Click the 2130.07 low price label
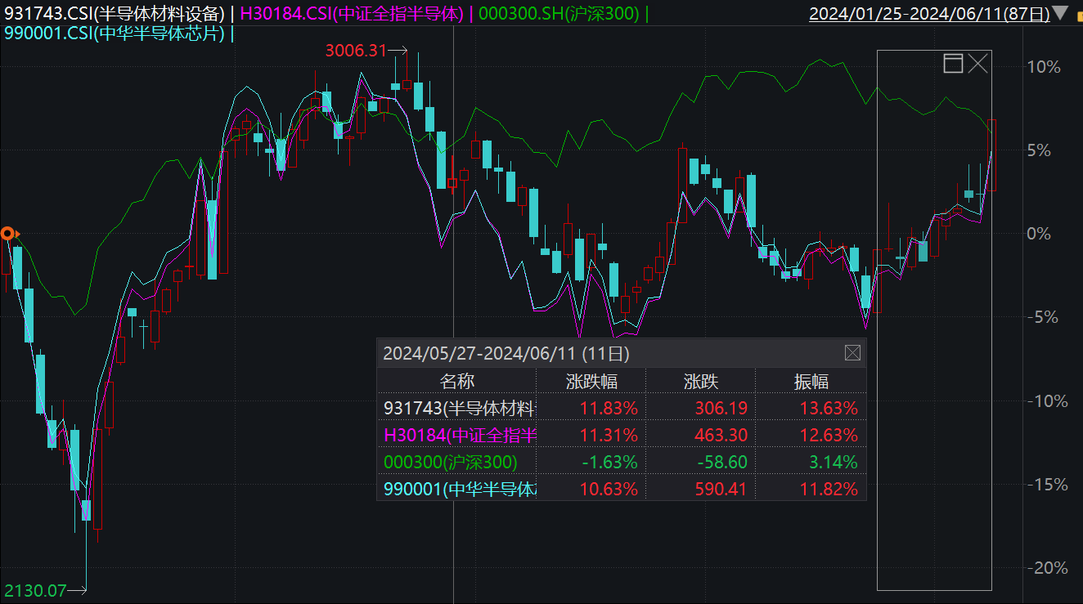 point(35,589)
